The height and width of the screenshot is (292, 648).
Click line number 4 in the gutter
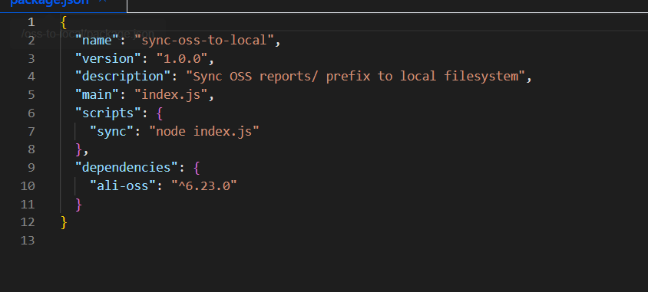(x=31, y=77)
